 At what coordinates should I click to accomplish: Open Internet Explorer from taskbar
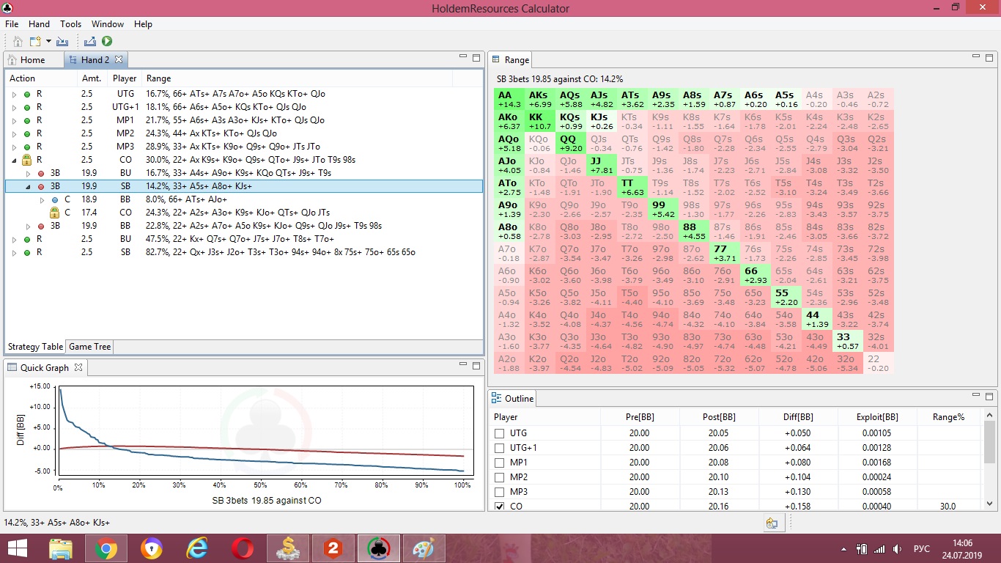(197, 548)
